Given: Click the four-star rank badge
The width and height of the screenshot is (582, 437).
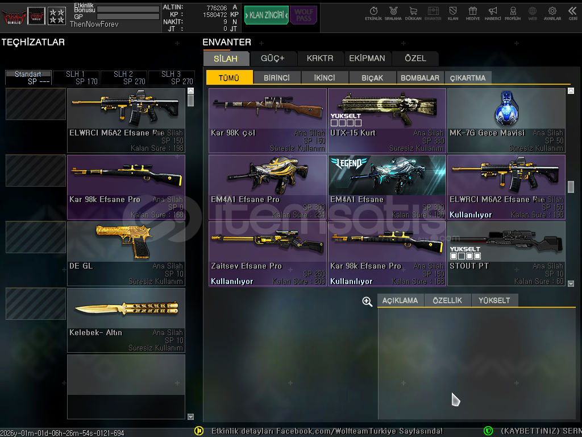Looking at the screenshot, I should 57,16.
